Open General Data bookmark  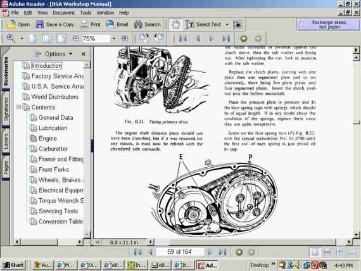pyautogui.click(x=56, y=118)
